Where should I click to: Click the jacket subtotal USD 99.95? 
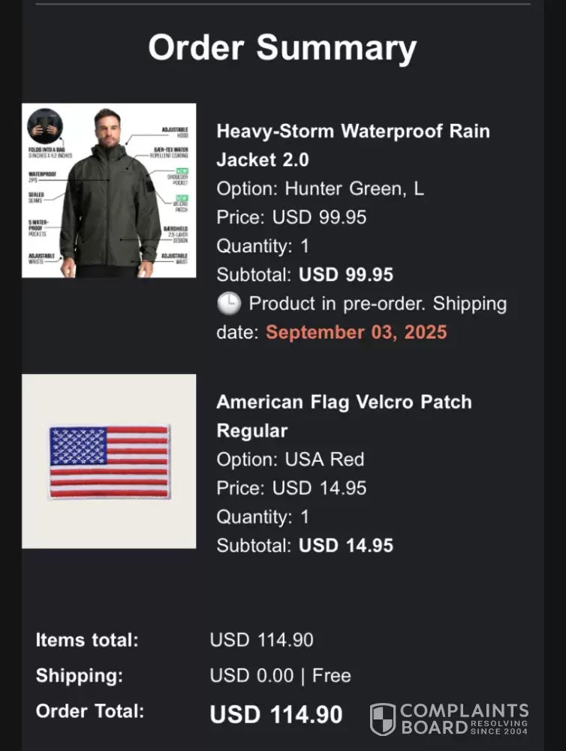345,275
